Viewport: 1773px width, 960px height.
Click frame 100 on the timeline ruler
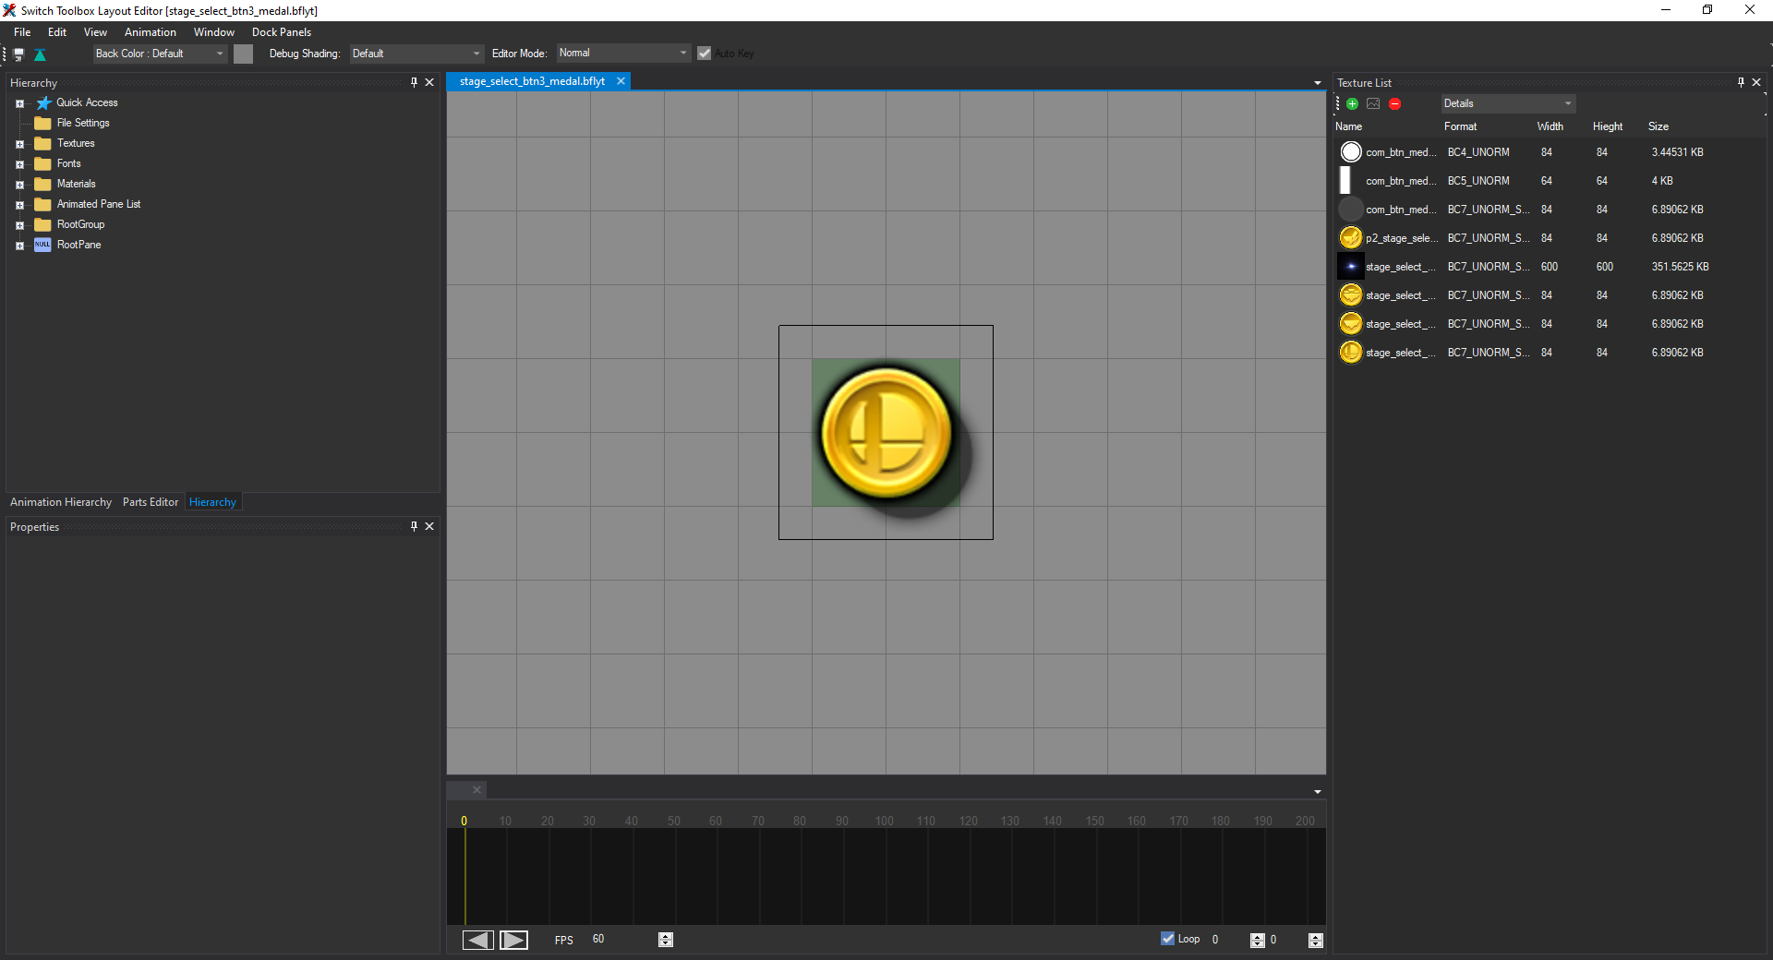[885, 821]
